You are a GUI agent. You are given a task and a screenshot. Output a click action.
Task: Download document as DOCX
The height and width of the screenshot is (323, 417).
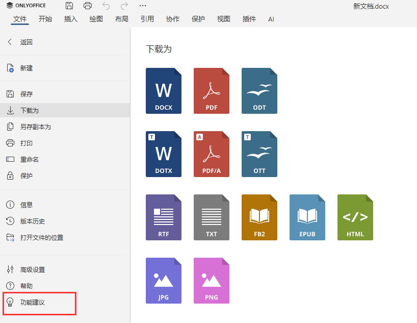164,91
